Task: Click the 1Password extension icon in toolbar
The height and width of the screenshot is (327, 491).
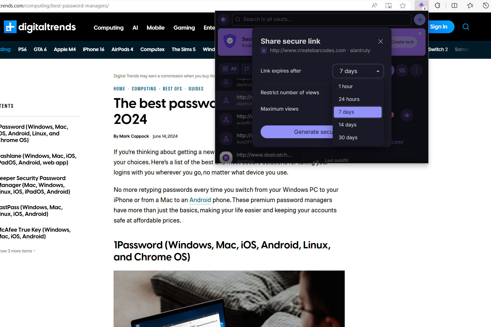Action: 420,5
